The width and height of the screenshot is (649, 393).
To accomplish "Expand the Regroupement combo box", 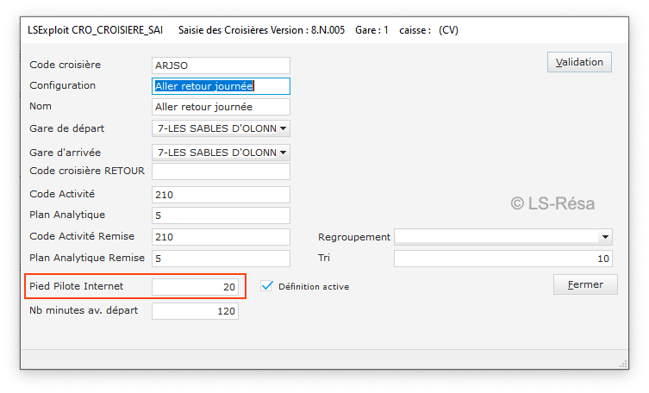I will coord(604,237).
